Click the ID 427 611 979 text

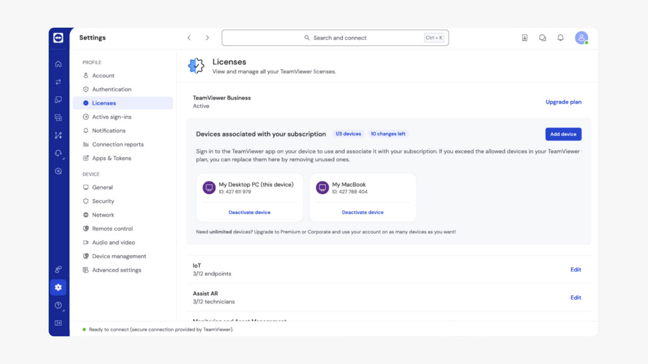235,192
